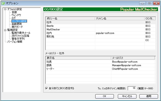The width and height of the screenshot is (161, 101).
Task: Select the ログ tree item
Action: pyautogui.click(x=14, y=18)
